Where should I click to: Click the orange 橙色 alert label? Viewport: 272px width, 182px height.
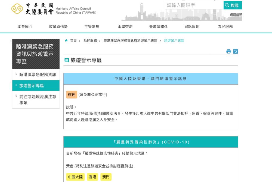coord(72,95)
